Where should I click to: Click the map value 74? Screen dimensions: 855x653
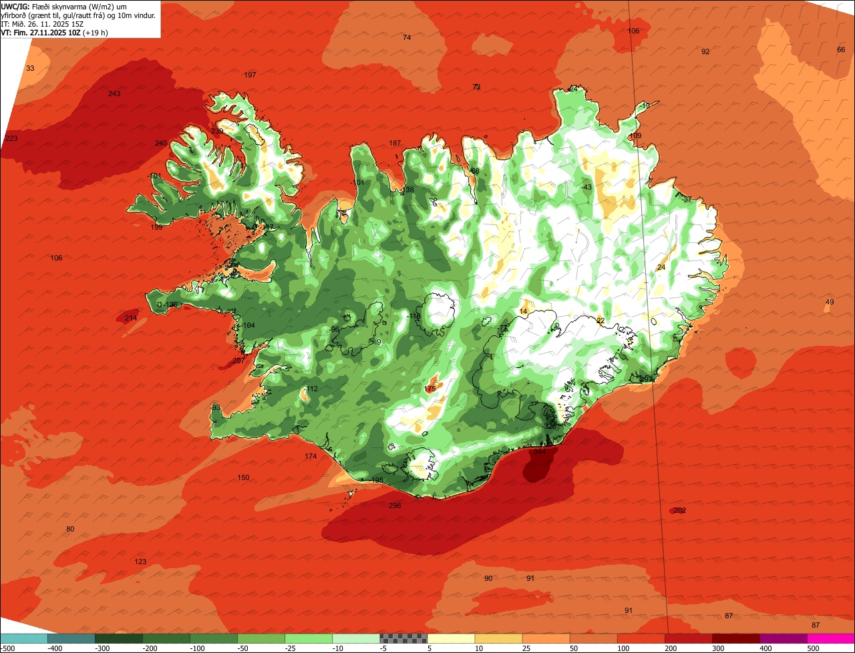pyautogui.click(x=407, y=37)
